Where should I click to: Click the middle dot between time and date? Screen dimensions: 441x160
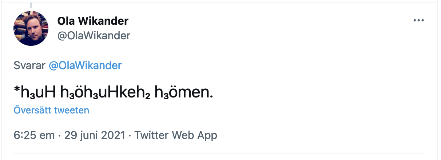coord(59,136)
